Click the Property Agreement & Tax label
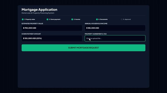 tap(96, 34)
